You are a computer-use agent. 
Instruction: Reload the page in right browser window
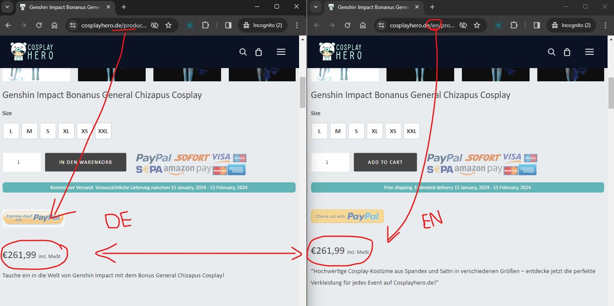347,25
